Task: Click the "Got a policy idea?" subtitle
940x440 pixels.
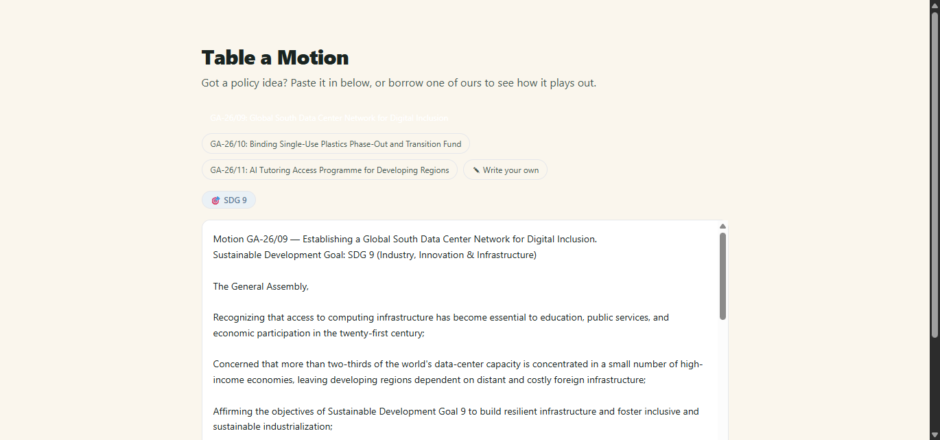Action: 399,83
